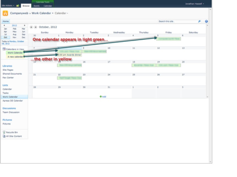This screenshot has width=237, height=177.
Task: Open Apress DE Calendar list
Action: [13, 101]
